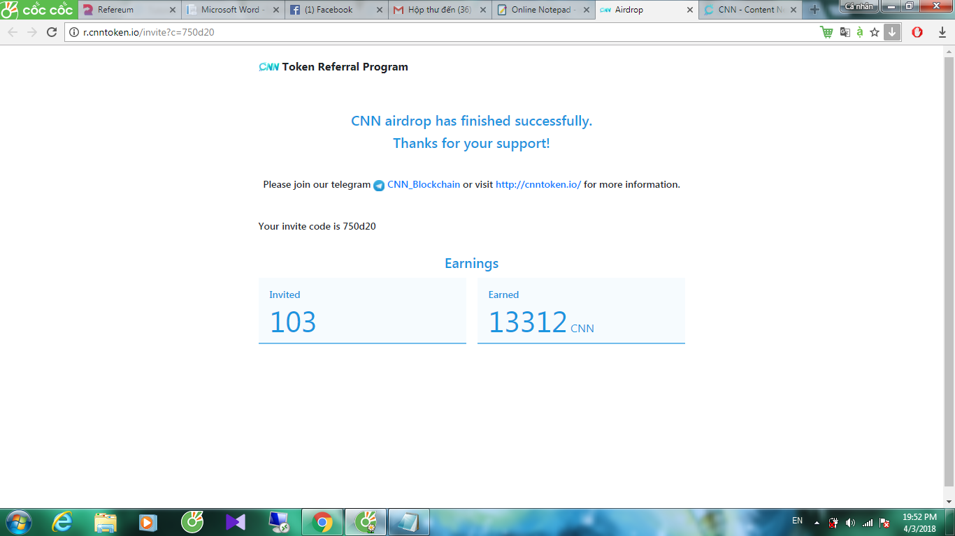Click the scrollbar down arrow

click(x=949, y=501)
